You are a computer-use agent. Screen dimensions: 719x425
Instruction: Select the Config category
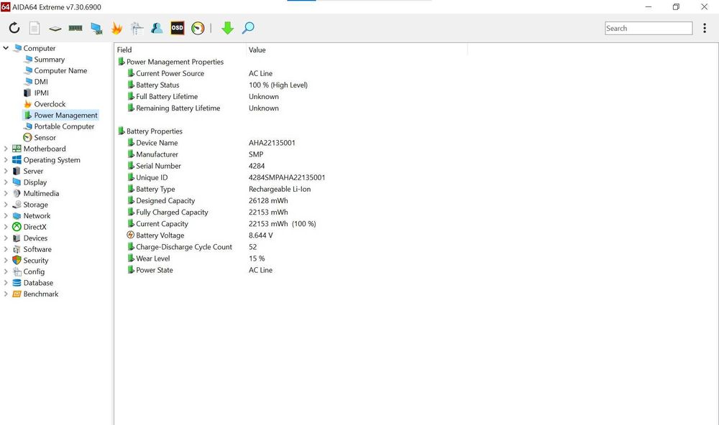tap(34, 271)
